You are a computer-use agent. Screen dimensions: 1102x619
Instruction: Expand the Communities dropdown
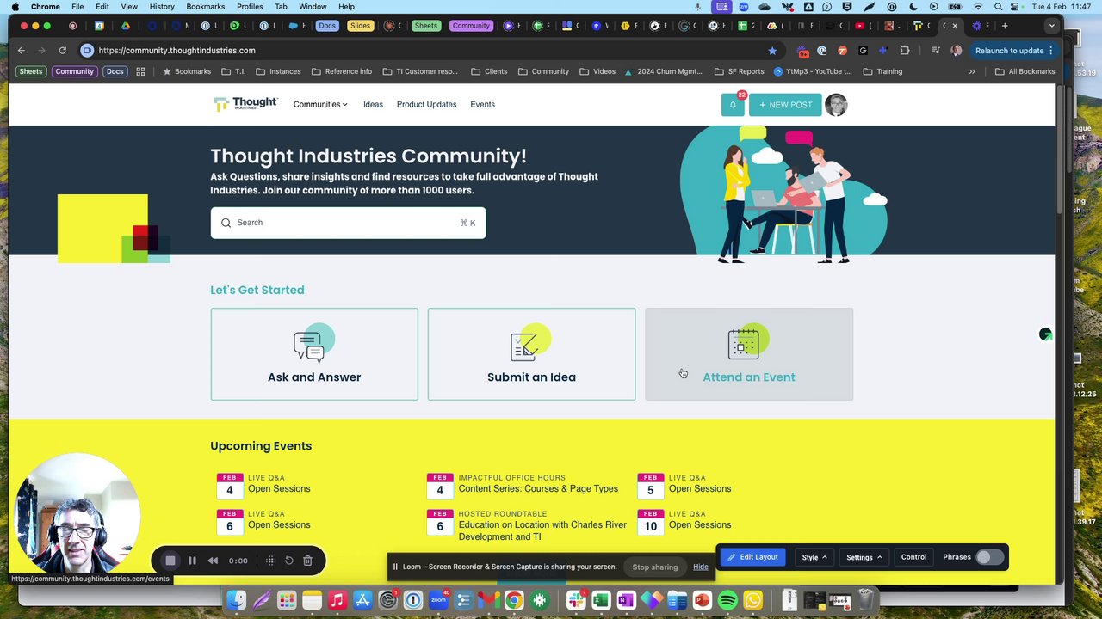[320, 105]
